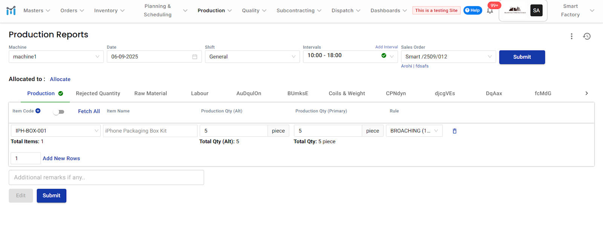Toggle the switch next to Fetch All
Screen dimensions: 603x240
coord(59,112)
